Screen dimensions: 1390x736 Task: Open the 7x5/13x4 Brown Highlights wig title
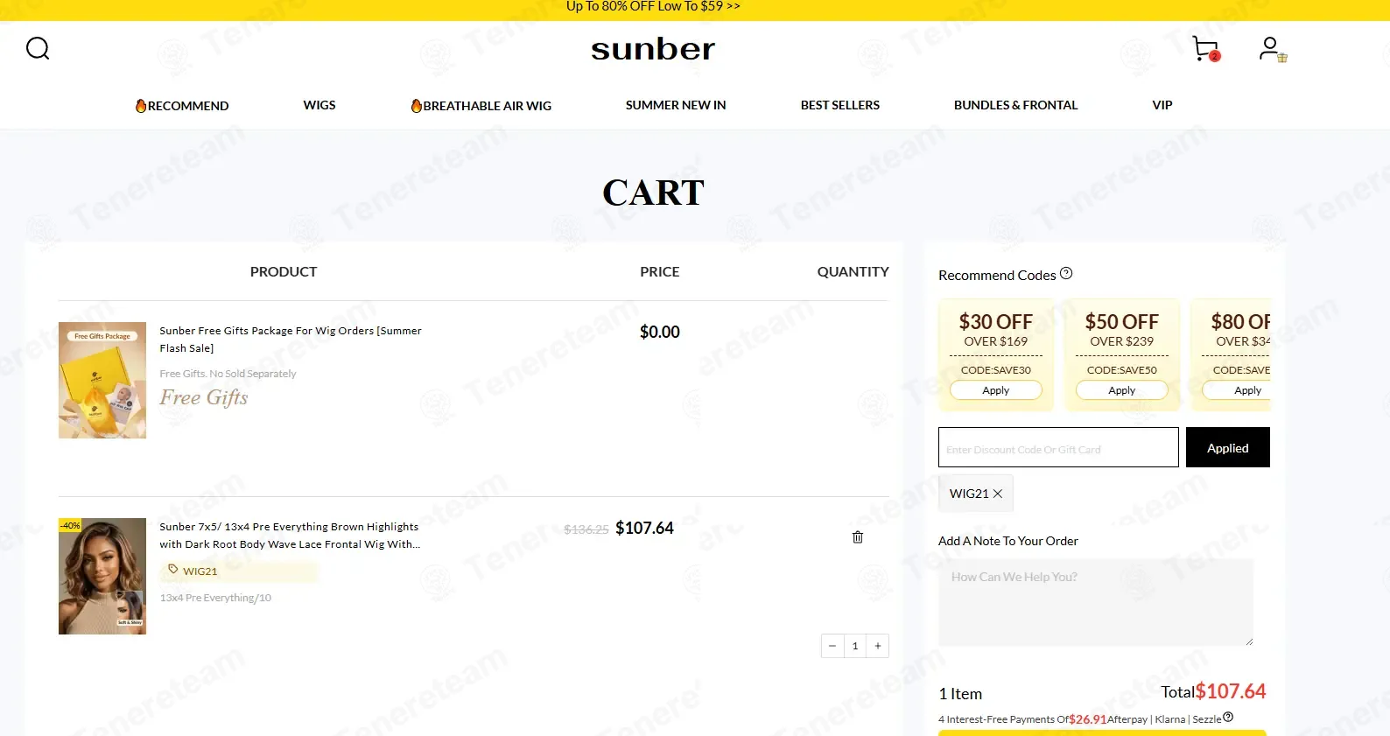[x=290, y=536]
